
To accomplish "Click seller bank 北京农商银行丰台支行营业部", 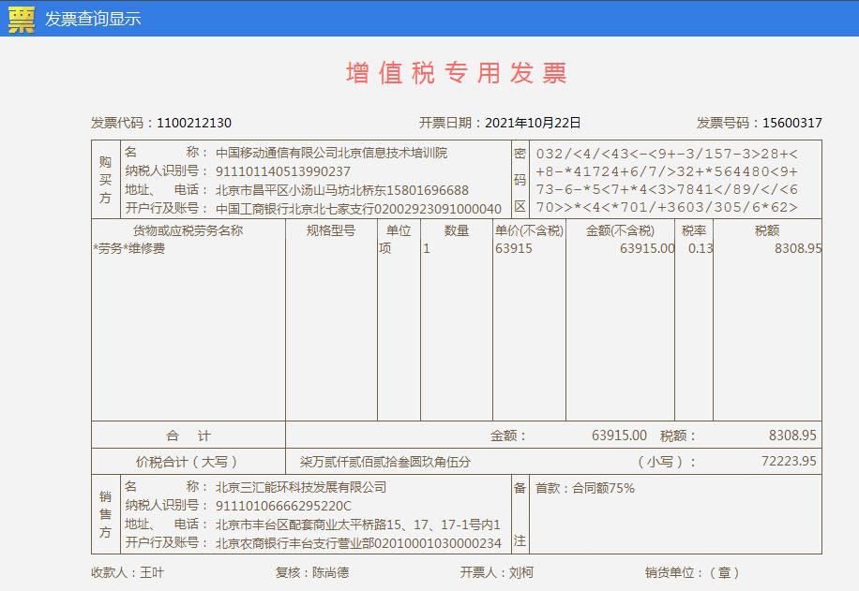I will coord(294,543).
